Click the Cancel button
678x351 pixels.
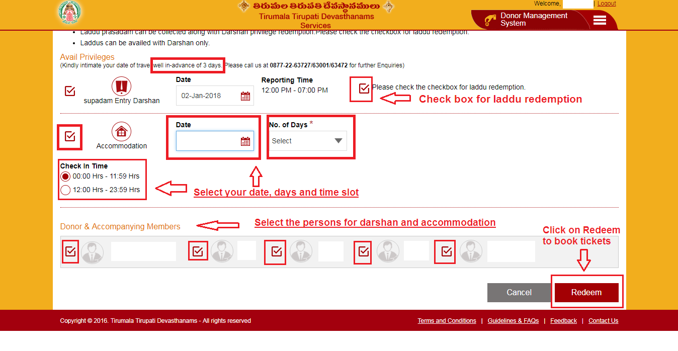click(x=519, y=293)
